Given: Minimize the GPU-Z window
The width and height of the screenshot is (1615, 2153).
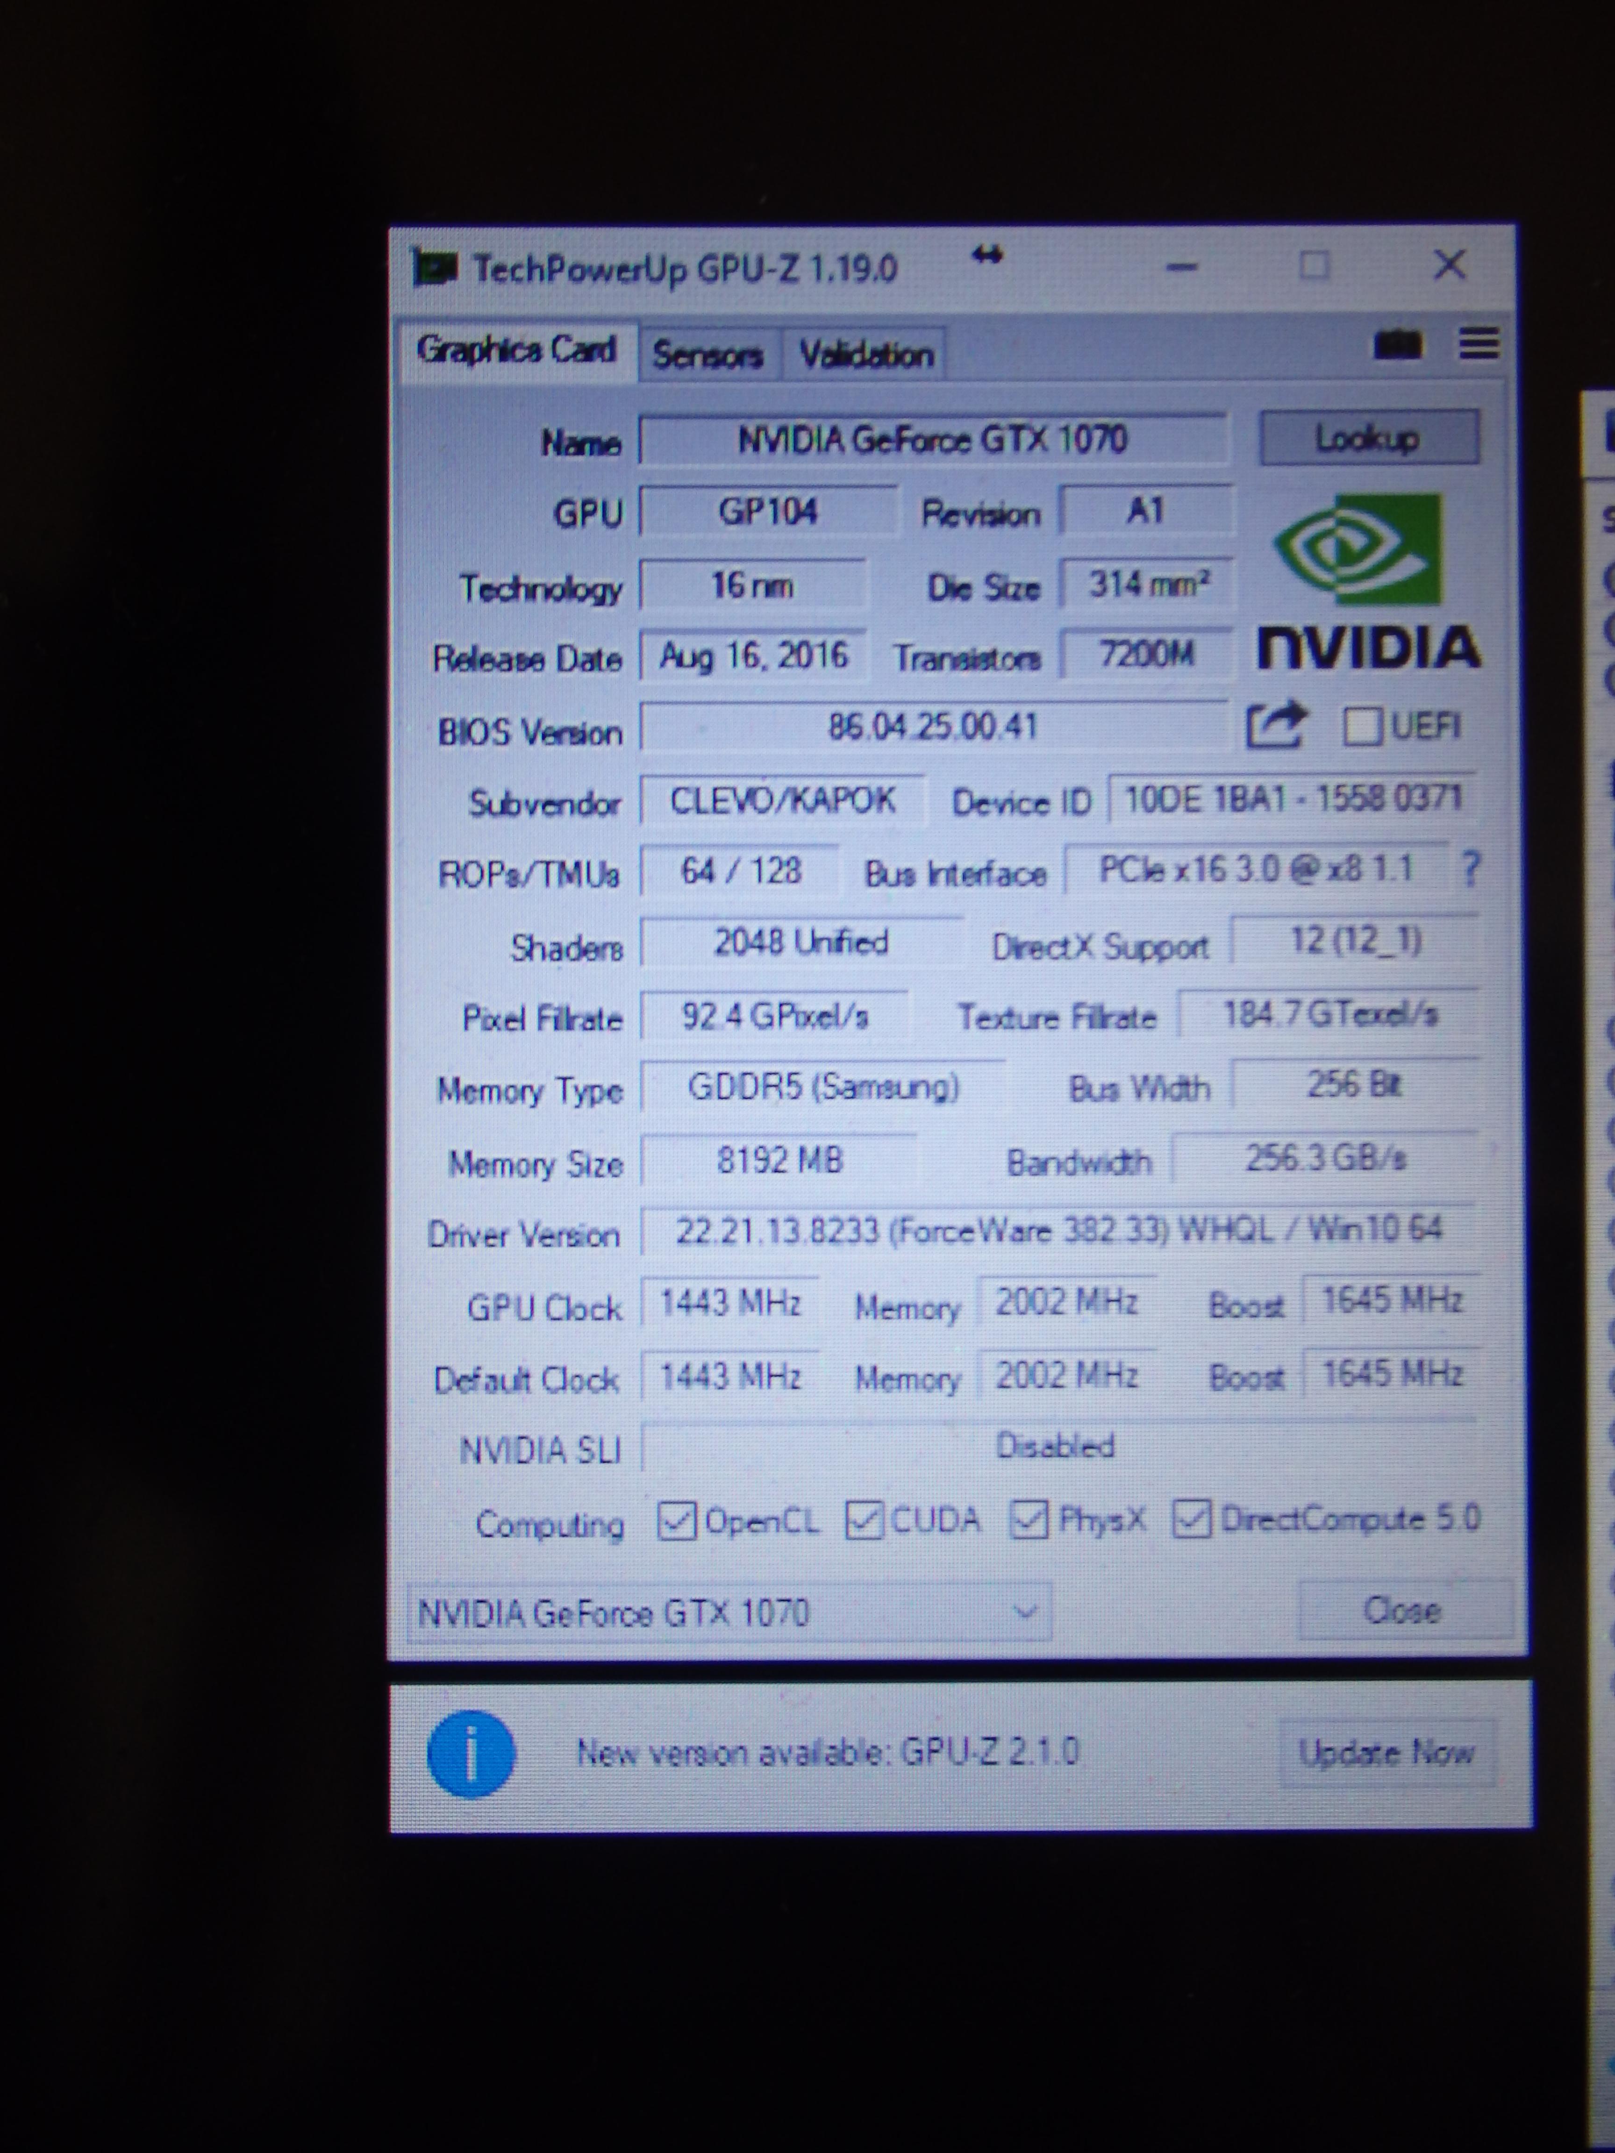Looking at the screenshot, I should click(1182, 266).
